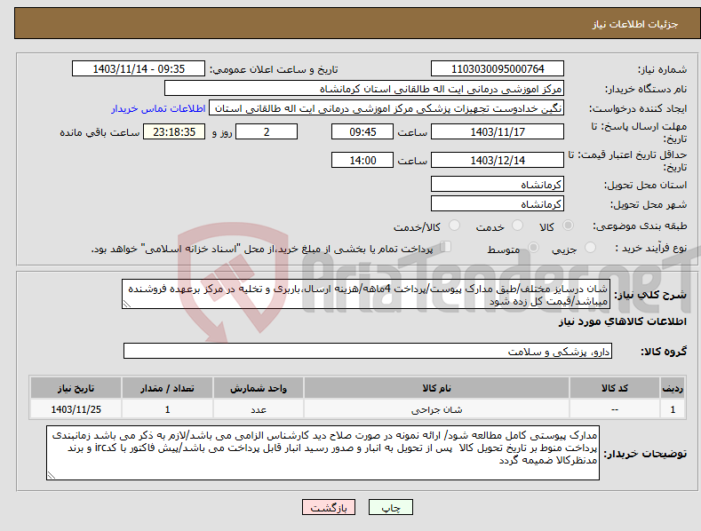This screenshot has width=701, height=531.
Task: Select the جزیی purchase type radio
Action: pos(590,248)
